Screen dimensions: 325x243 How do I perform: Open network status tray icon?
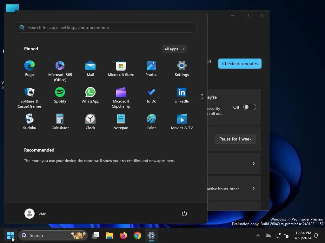coord(278,235)
